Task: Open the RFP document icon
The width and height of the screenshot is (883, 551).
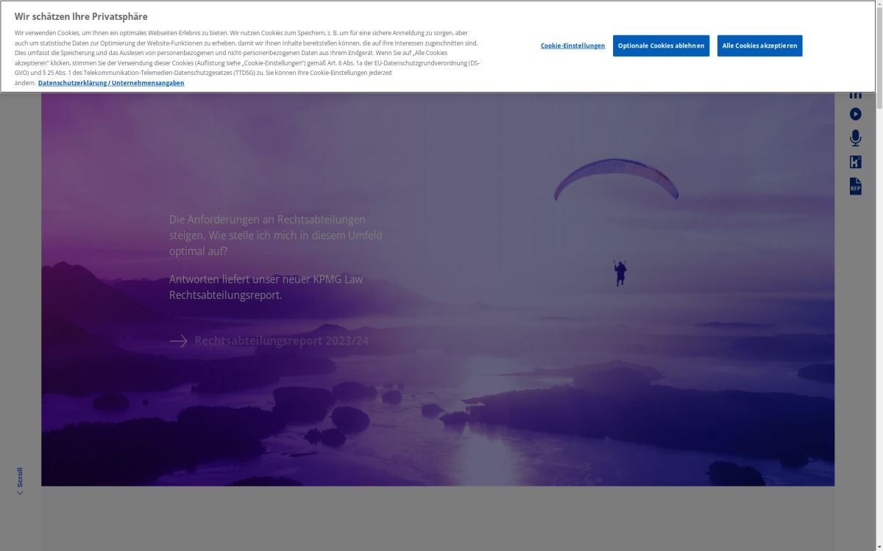Action: click(x=855, y=186)
